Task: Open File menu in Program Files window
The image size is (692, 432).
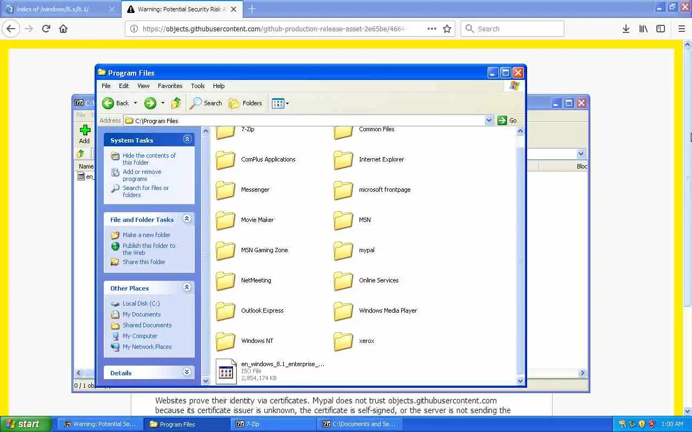Action: [106, 86]
